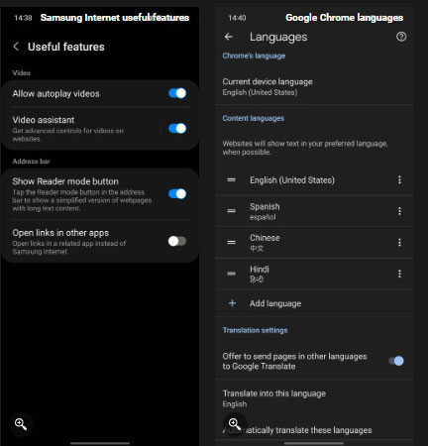Open the three-dot menu for Chinese
Screen dimensions: 428x446
pyautogui.click(x=399, y=242)
